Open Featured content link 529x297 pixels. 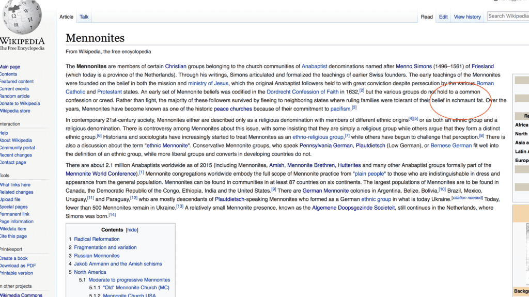pyautogui.click(x=17, y=82)
